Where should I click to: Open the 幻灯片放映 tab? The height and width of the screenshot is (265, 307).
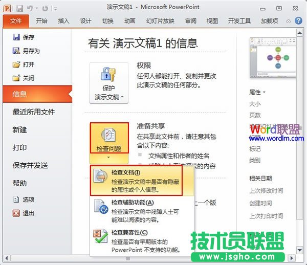(x=160, y=21)
